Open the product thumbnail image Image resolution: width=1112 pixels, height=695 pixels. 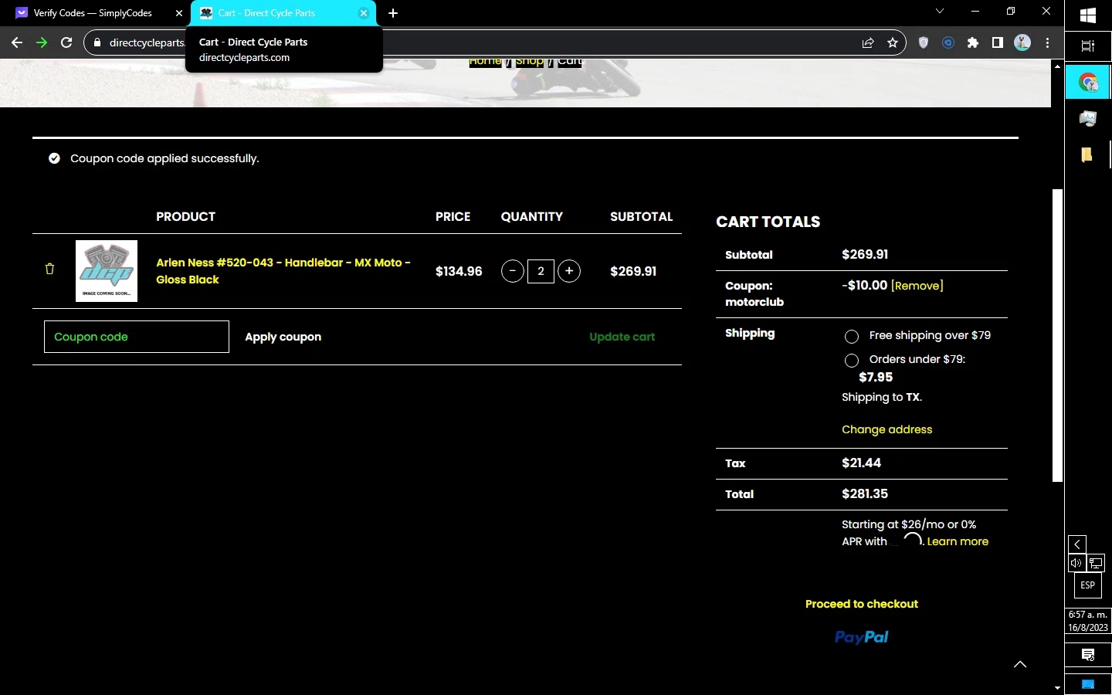(107, 271)
